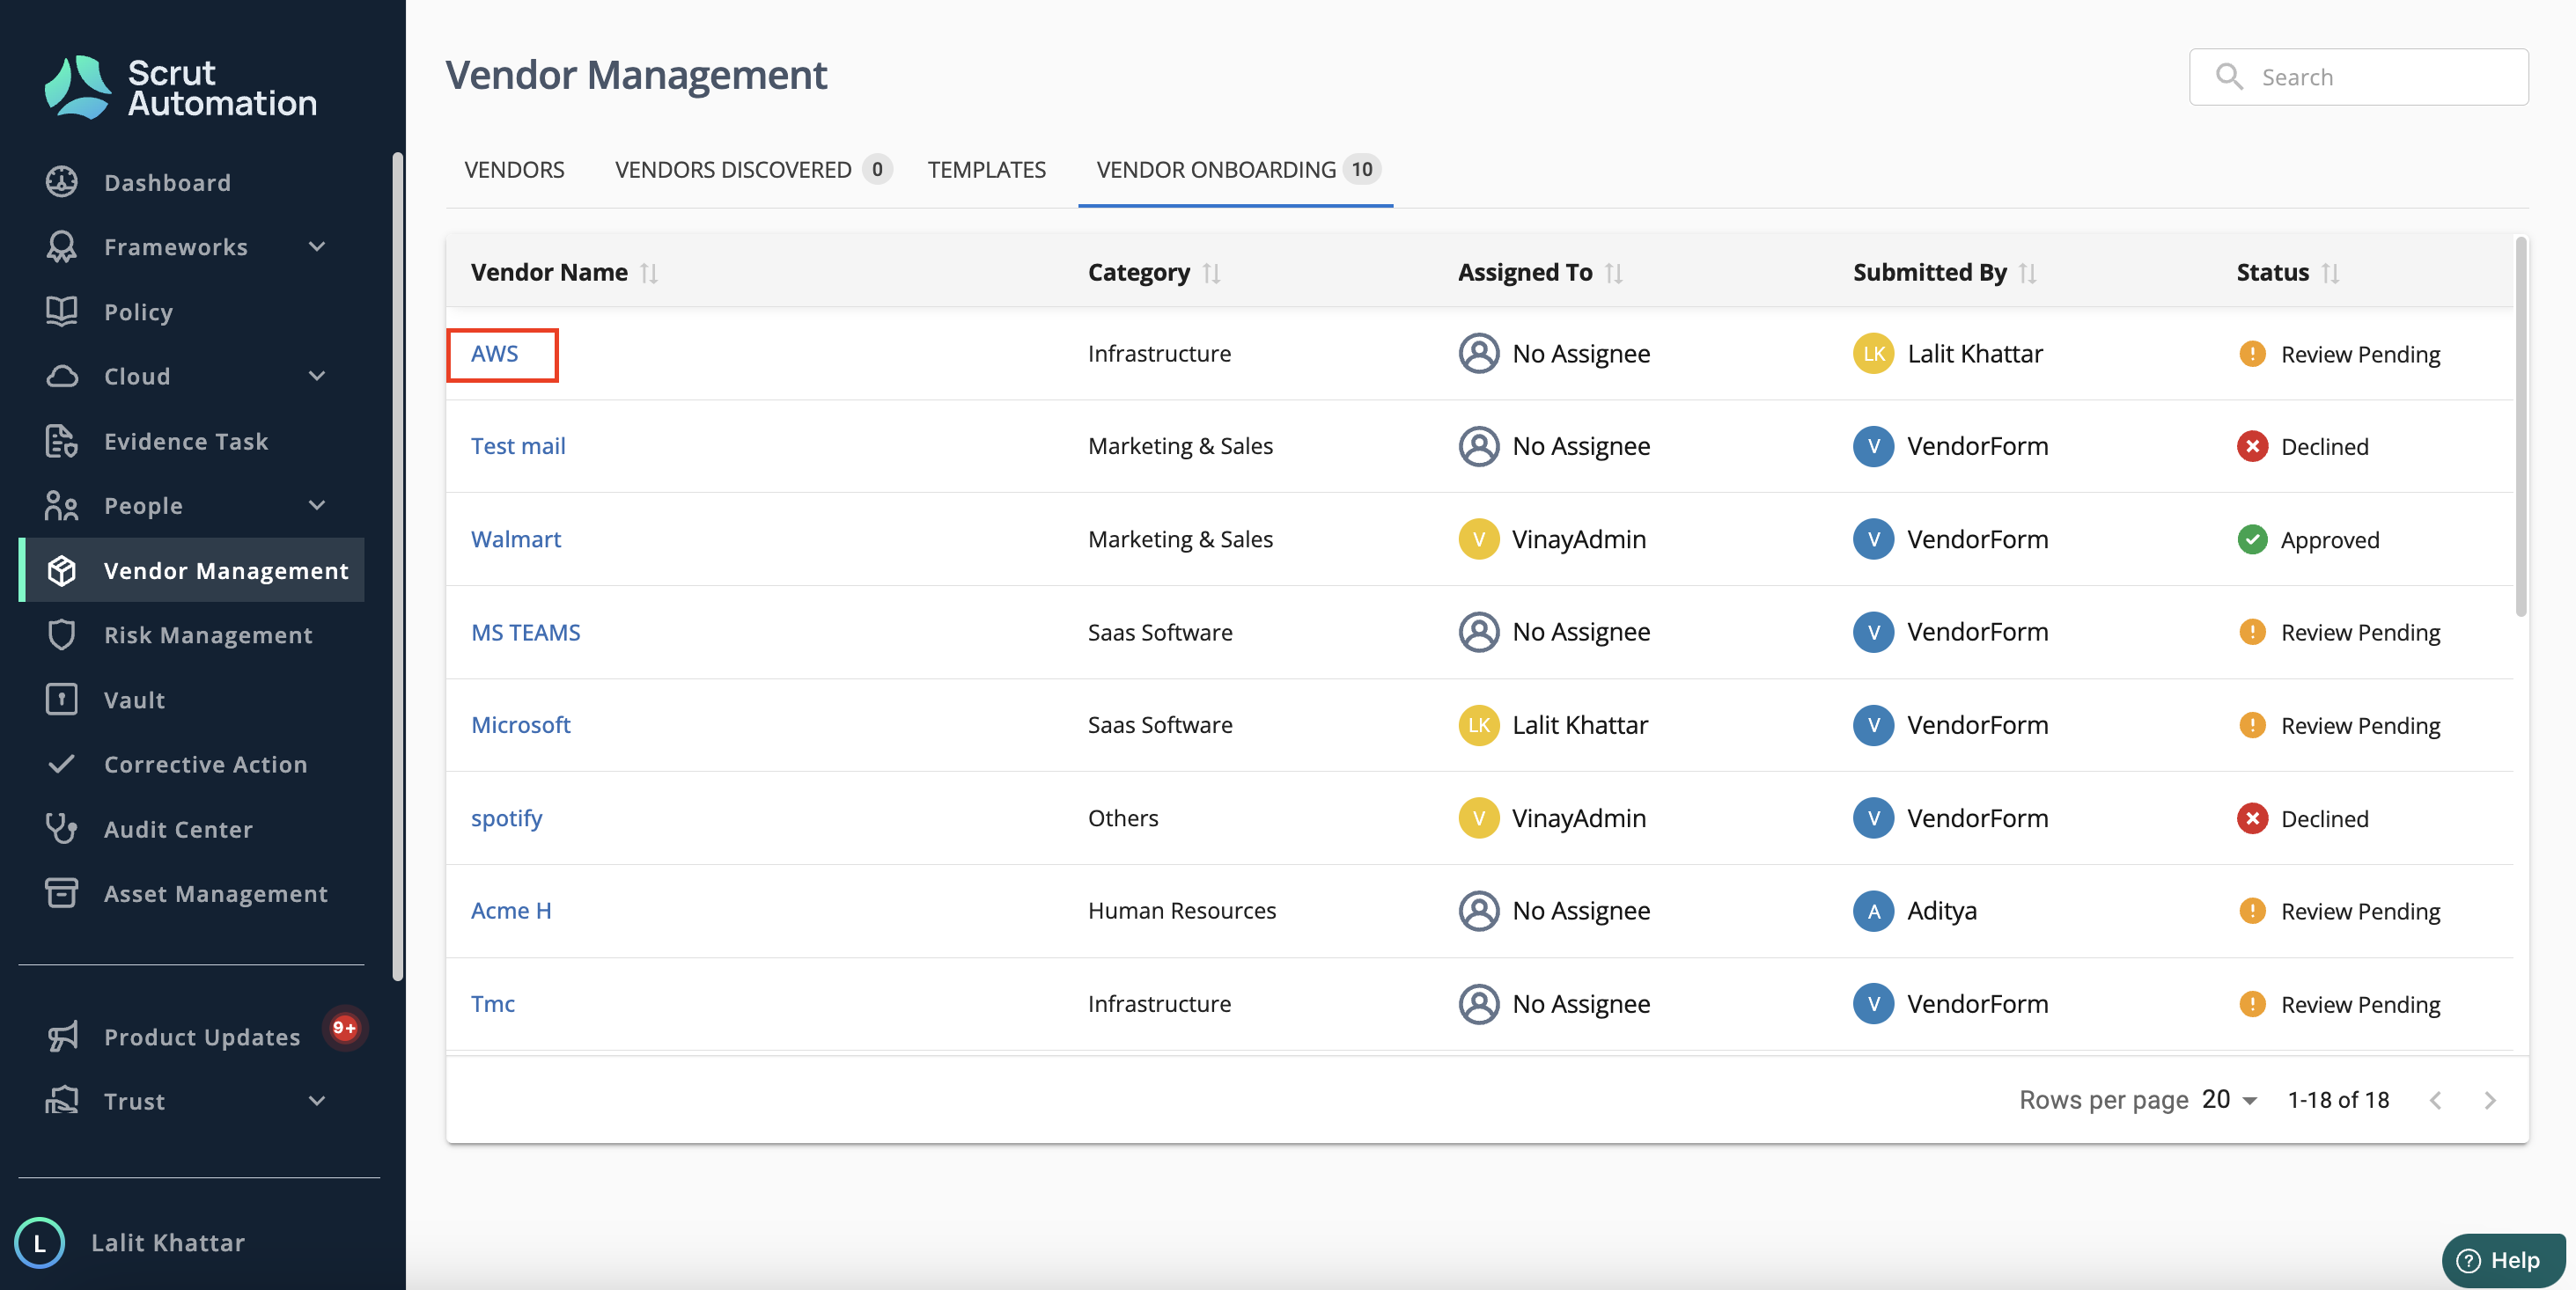Click the Risk Management shield icon
Image resolution: width=2576 pixels, height=1290 pixels.
click(x=62, y=634)
